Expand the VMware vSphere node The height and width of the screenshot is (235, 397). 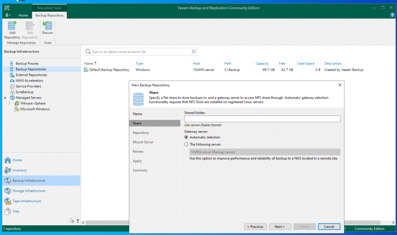pyautogui.click(x=10, y=103)
